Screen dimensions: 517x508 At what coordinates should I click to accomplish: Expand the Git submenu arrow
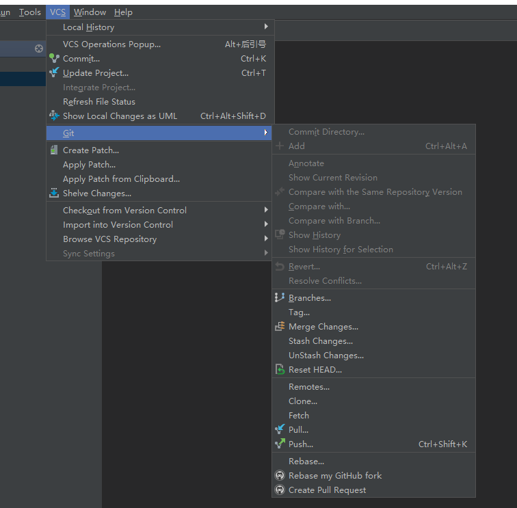click(x=266, y=133)
